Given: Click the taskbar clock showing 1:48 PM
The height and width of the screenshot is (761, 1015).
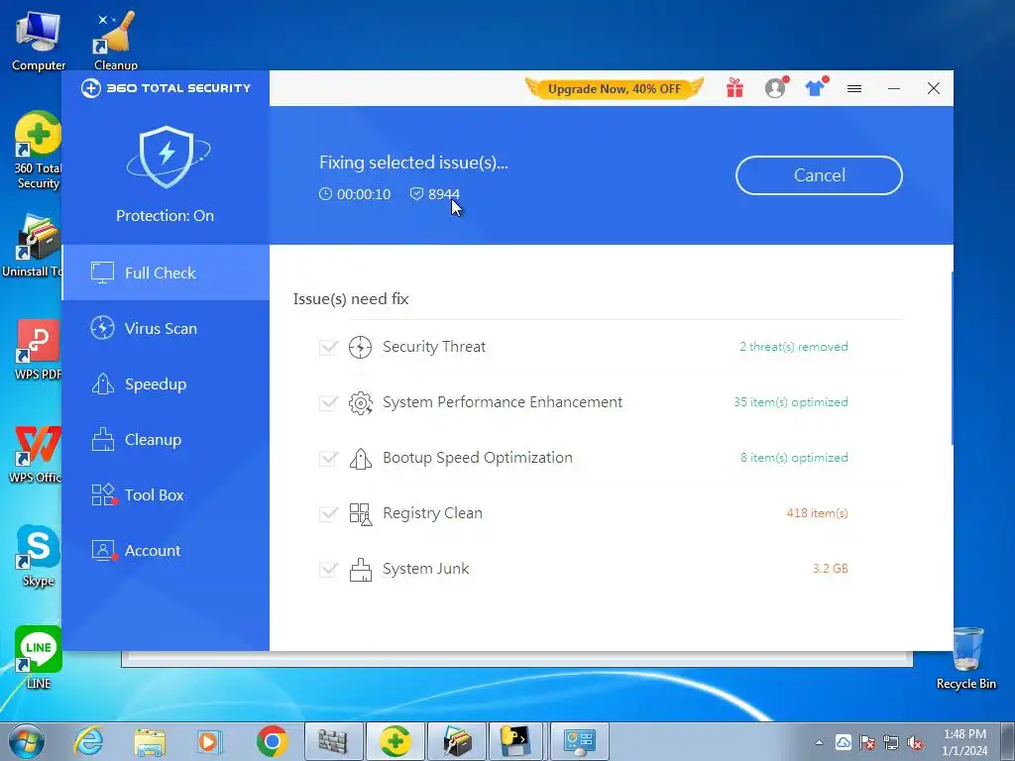Looking at the screenshot, I should point(964,742).
